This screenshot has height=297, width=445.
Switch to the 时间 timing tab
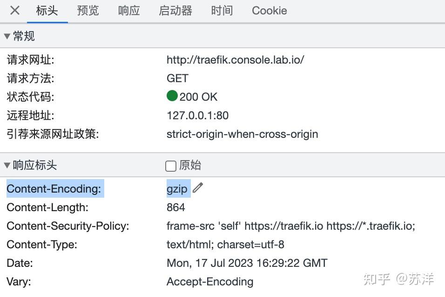click(222, 10)
